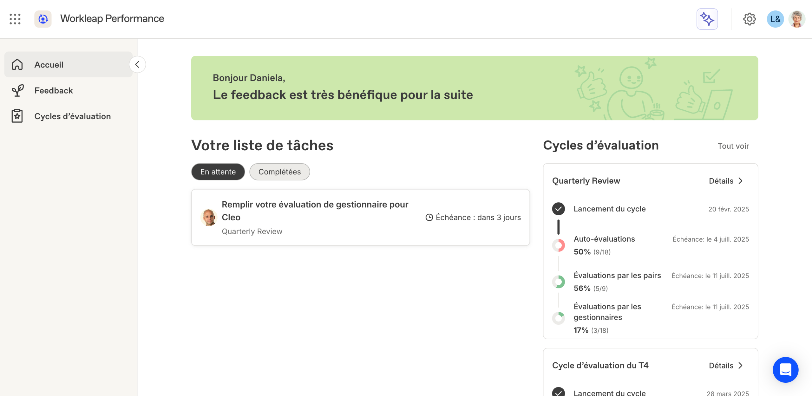Image resolution: width=812 pixels, height=396 pixels.
Task: Expand Quarterly Review details chevron
Action: pyautogui.click(x=740, y=181)
